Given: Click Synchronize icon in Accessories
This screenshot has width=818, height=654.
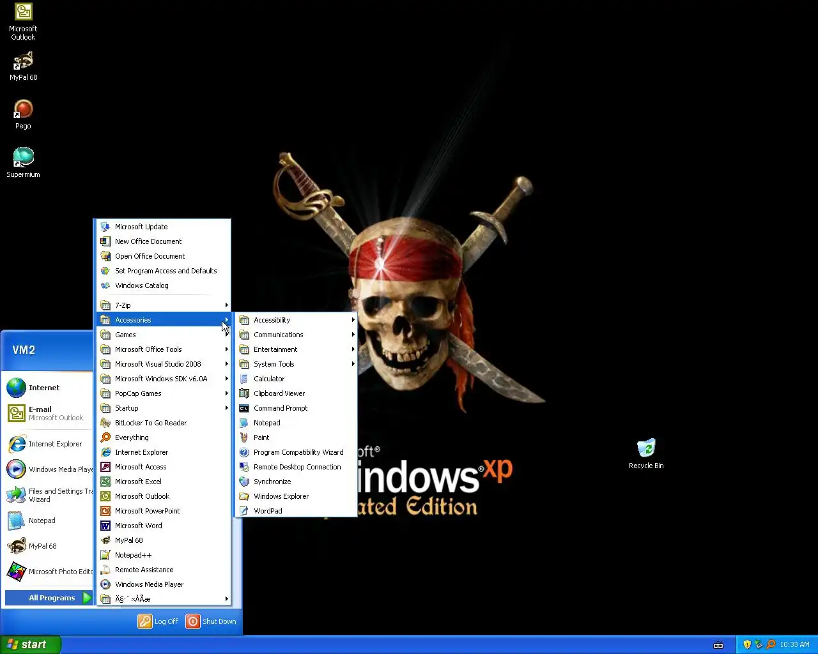Looking at the screenshot, I should (x=244, y=482).
